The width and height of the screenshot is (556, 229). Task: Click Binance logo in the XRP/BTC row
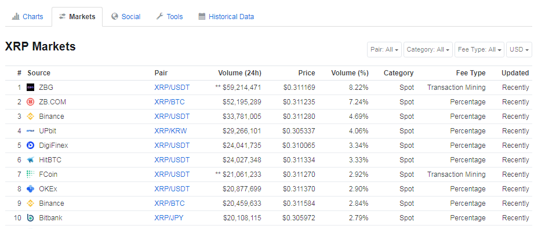tap(31, 203)
